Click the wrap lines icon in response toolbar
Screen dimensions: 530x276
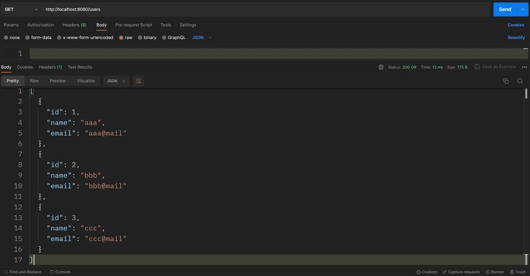(138, 81)
